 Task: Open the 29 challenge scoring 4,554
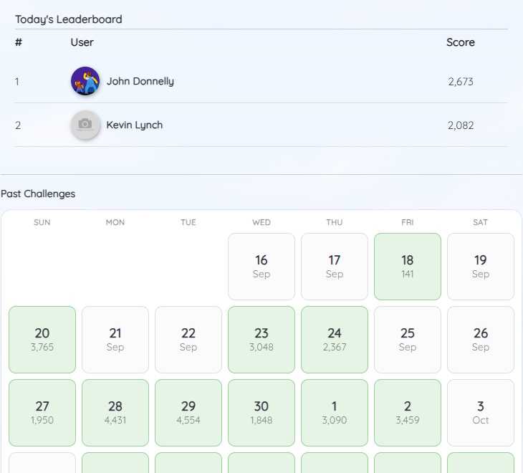pyautogui.click(x=188, y=413)
